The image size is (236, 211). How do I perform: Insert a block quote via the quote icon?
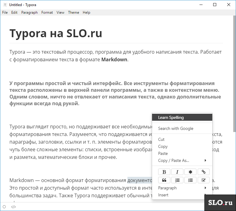coord(164,180)
